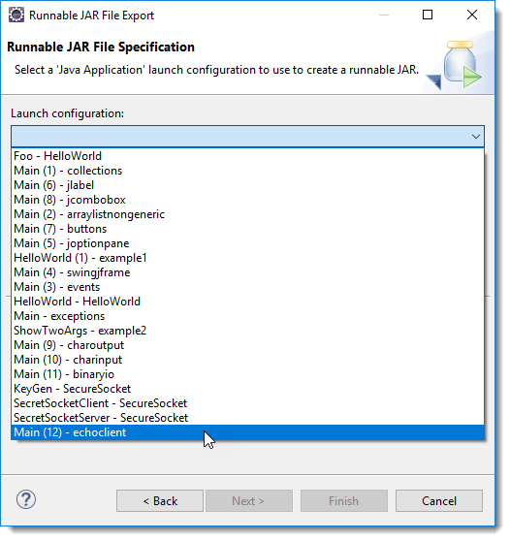This screenshot has height=541, width=510.
Task: Choose 'KeyGen - SecureSocket' entry
Action: click(248, 389)
